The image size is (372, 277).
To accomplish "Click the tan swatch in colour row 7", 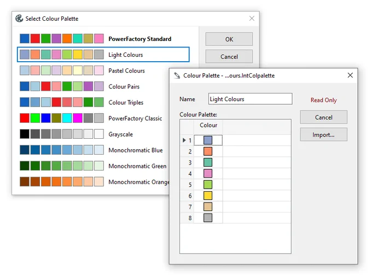I will tap(208, 207).
